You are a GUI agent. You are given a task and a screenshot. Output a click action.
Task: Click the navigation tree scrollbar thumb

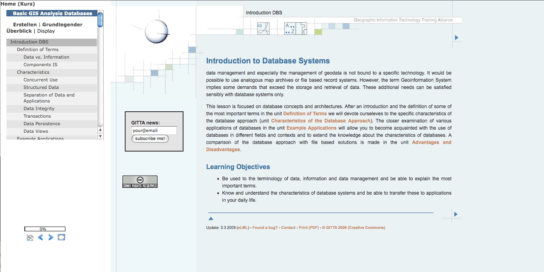click(x=100, y=20)
